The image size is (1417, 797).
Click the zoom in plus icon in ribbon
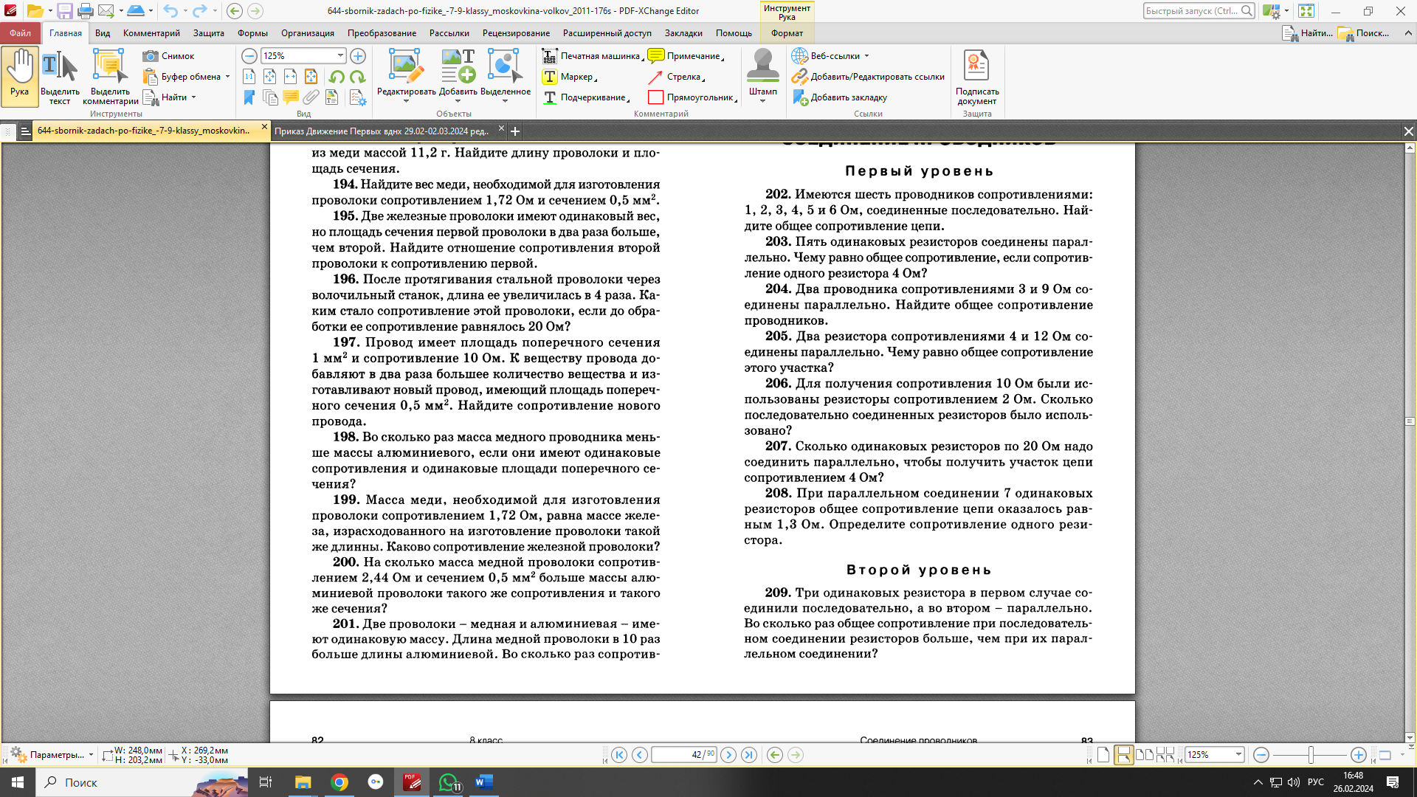(x=358, y=56)
